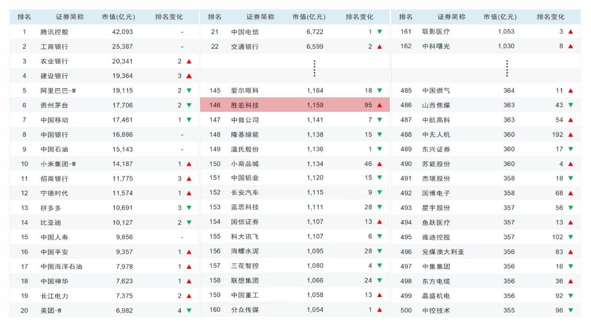Click the red up triangle for 小商品城

click(380, 164)
